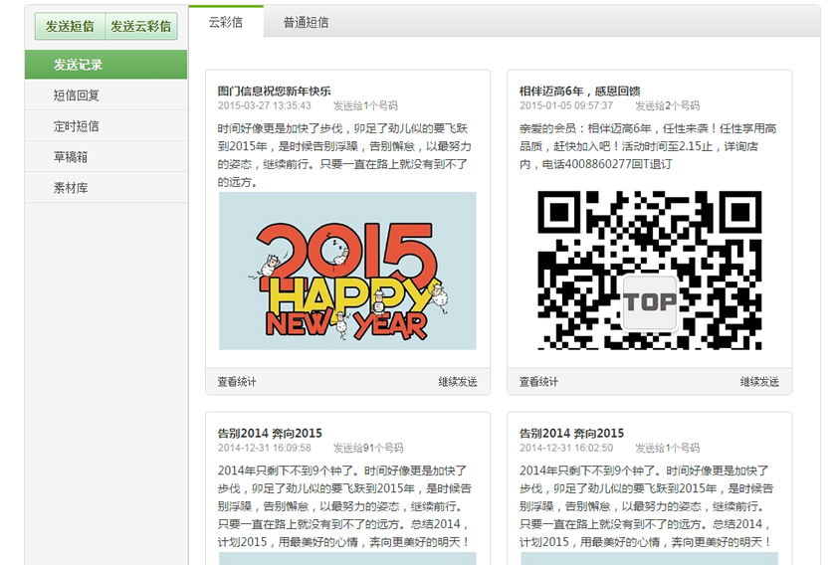Click the 发送云彩信 button
The image size is (835, 565).
[141, 26]
